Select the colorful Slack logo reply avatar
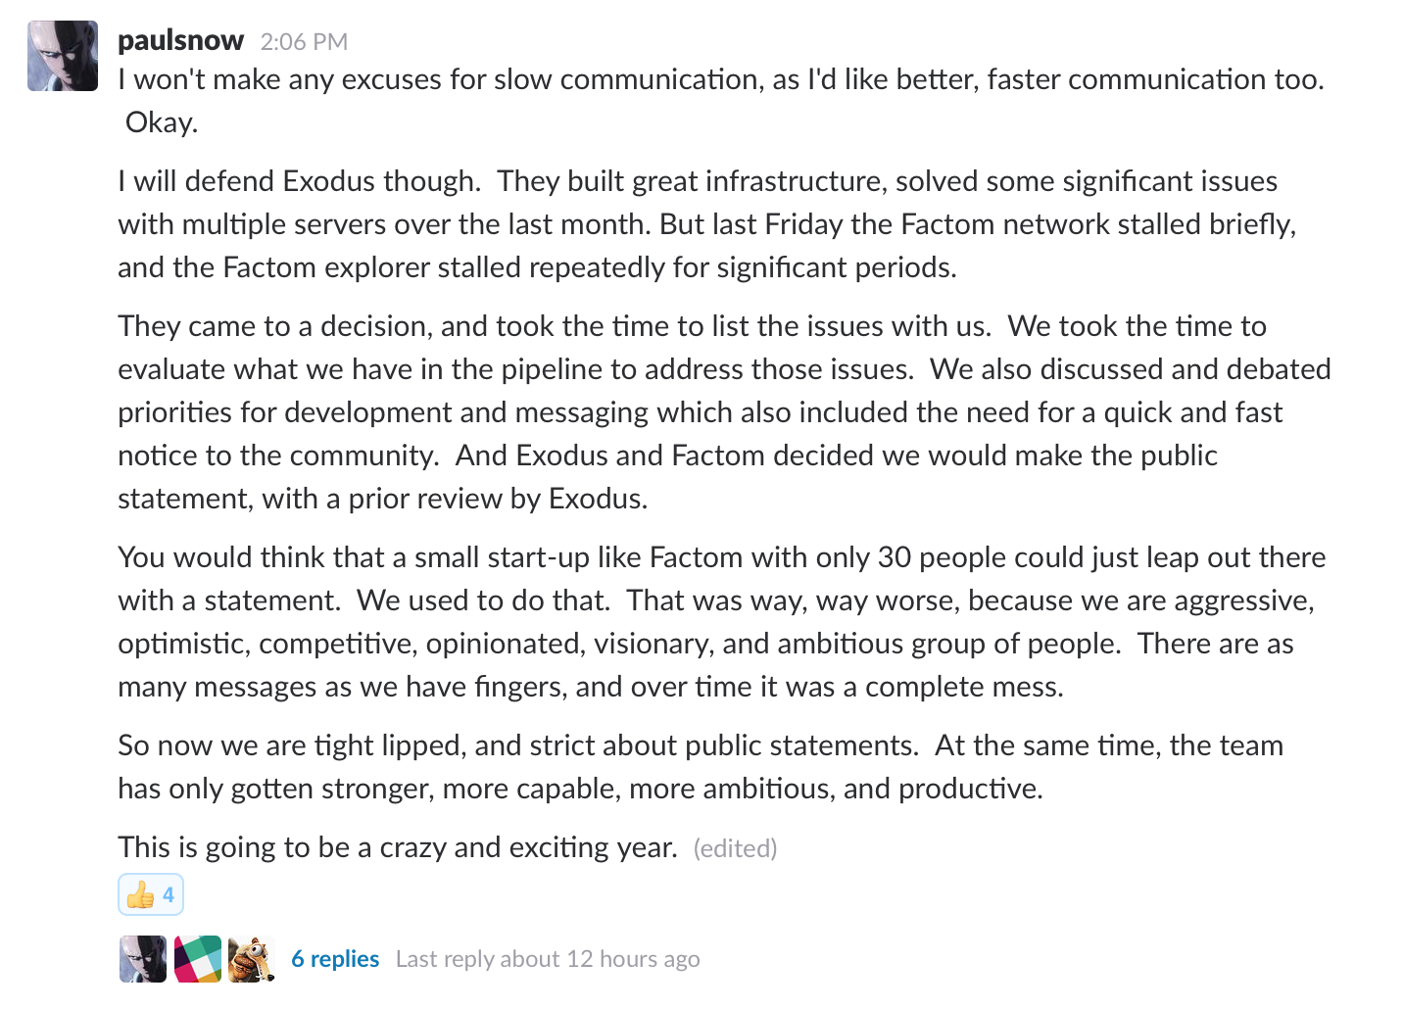This screenshot has height=1009, width=1403. [x=198, y=959]
